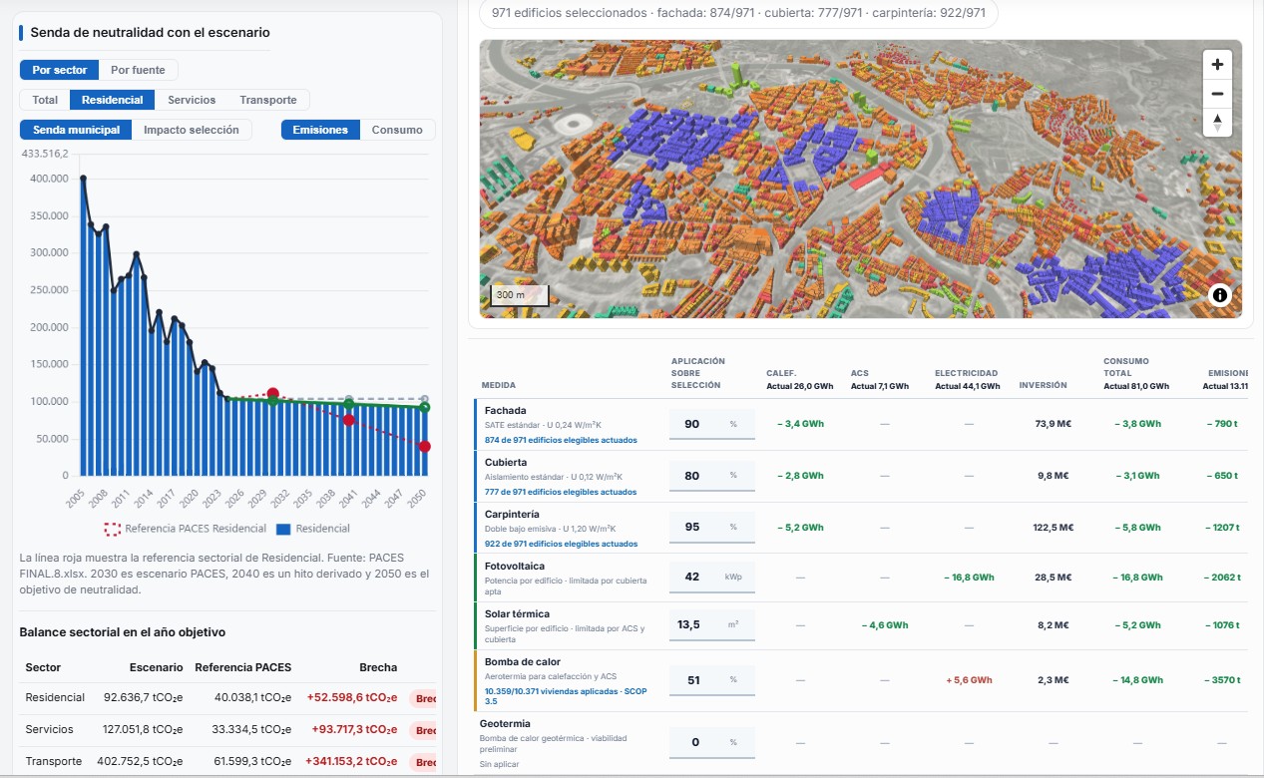The image size is (1264, 778).
Task: Click the '92.636,7 tCO₂e' scenario value
Action: 146,697
